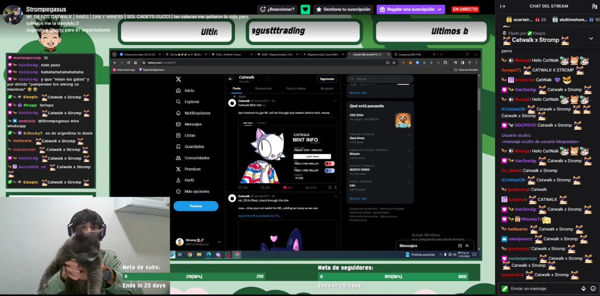This screenshot has height=296, width=600.
Task: Open the more menu on the pinned tweet
Action: pos(334,100)
